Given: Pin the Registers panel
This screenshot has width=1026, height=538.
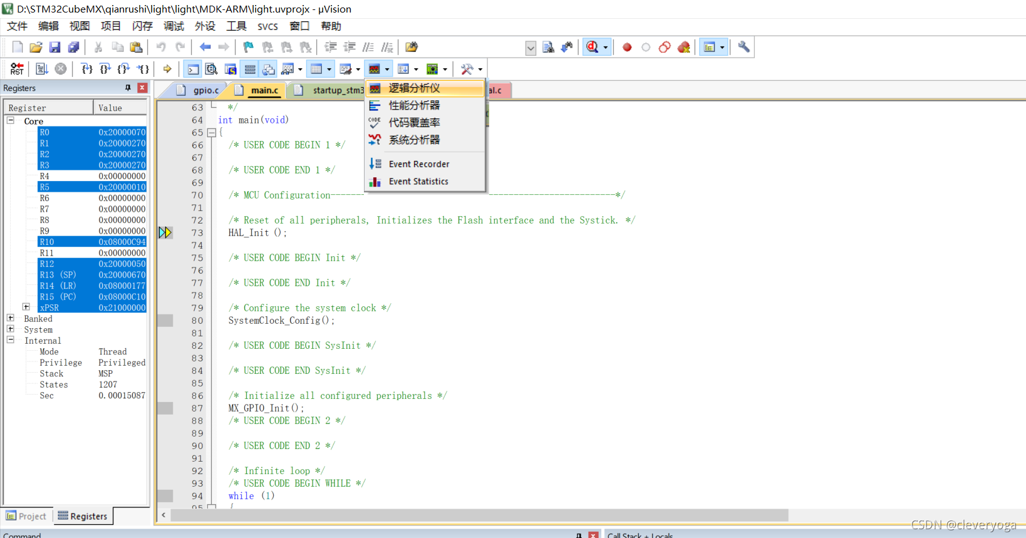Looking at the screenshot, I should pyautogui.click(x=128, y=88).
